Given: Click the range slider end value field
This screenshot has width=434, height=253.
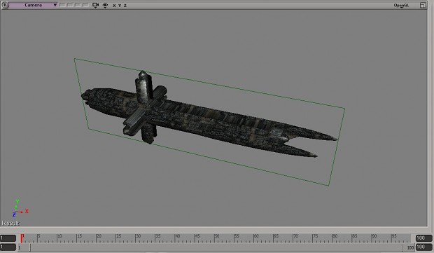Looking at the screenshot, I should [423, 247].
